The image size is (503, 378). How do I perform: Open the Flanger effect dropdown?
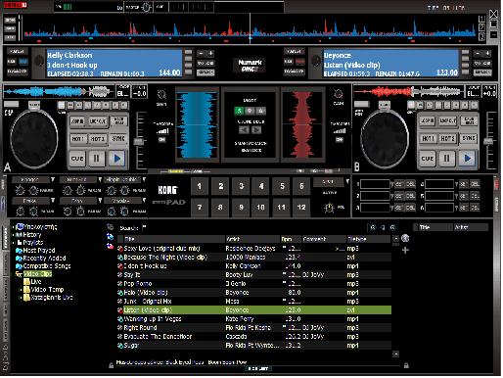(53, 179)
